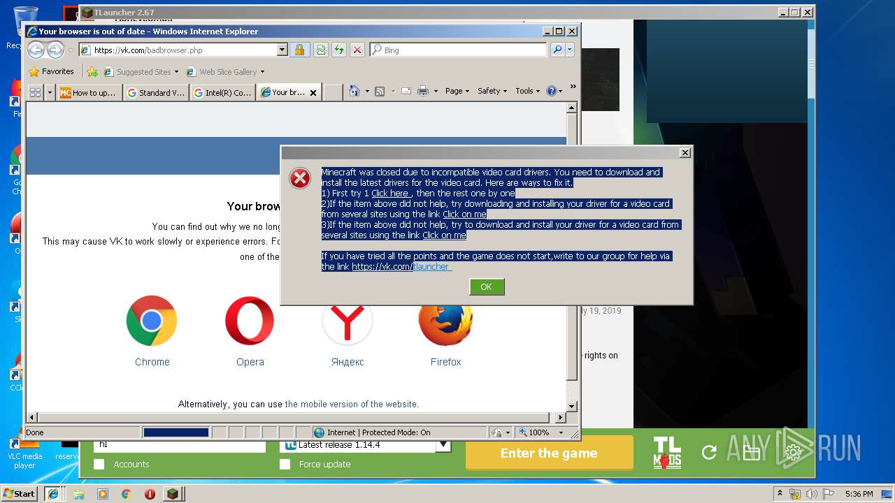Screen dimensions: 895x503
Task: Click the red error icon in the dialog
Action: click(300, 179)
